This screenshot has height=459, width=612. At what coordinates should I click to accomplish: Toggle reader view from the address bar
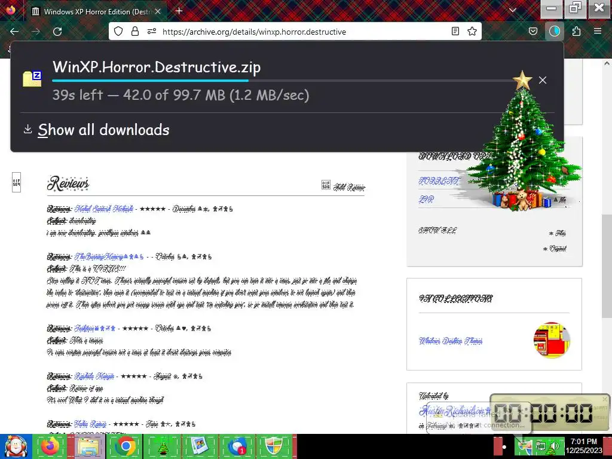point(455,31)
